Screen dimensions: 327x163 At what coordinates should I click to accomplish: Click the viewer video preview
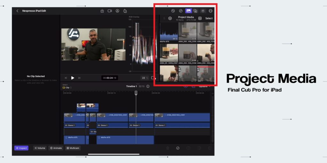(94, 45)
